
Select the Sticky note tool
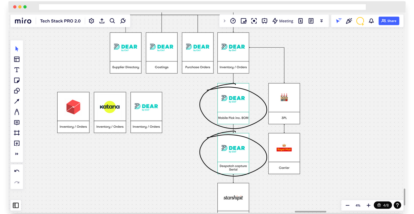coord(17,80)
